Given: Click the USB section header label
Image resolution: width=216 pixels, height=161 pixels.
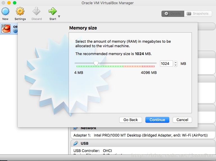Looking at the screenshot, I should [x=84, y=143].
